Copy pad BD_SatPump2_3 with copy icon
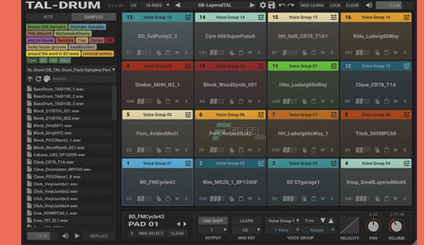The height and width of the screenshot is (245, 424). 159,53
